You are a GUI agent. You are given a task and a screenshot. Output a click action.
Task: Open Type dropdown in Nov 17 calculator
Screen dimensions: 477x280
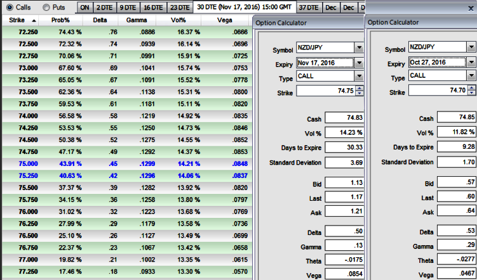tap(359, 77)
